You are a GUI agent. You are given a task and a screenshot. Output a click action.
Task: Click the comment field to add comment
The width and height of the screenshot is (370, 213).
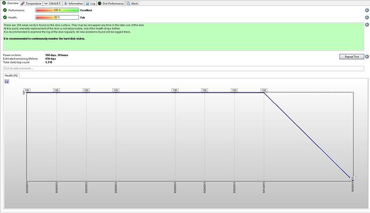pos(183,69)
